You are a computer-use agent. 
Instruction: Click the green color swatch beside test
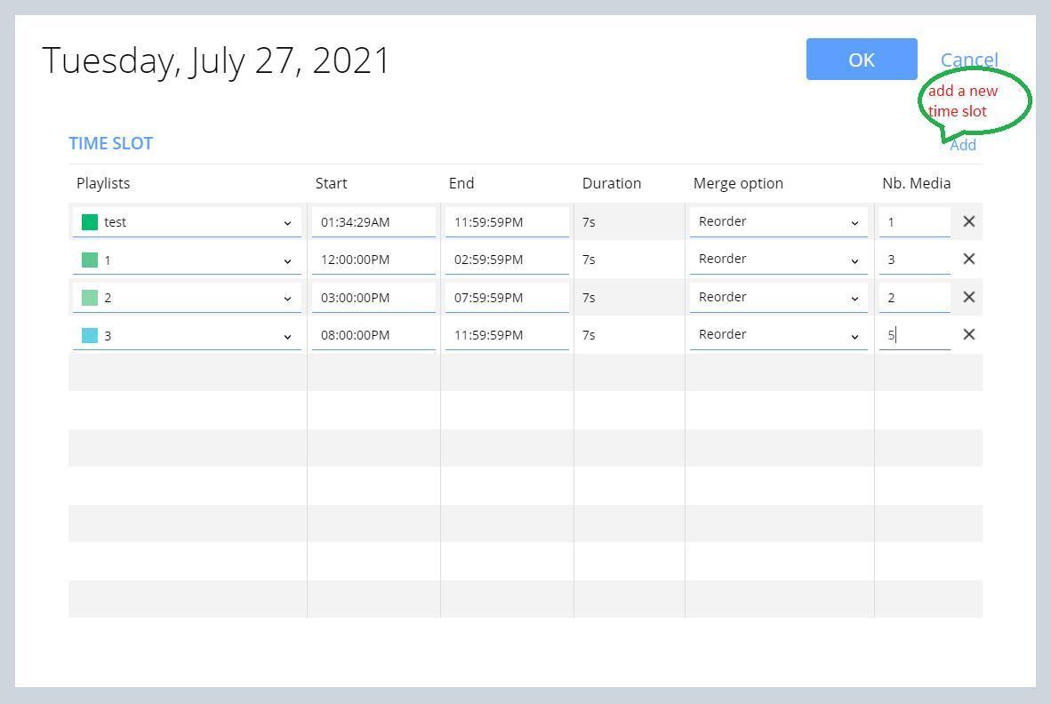coord(90,221)
